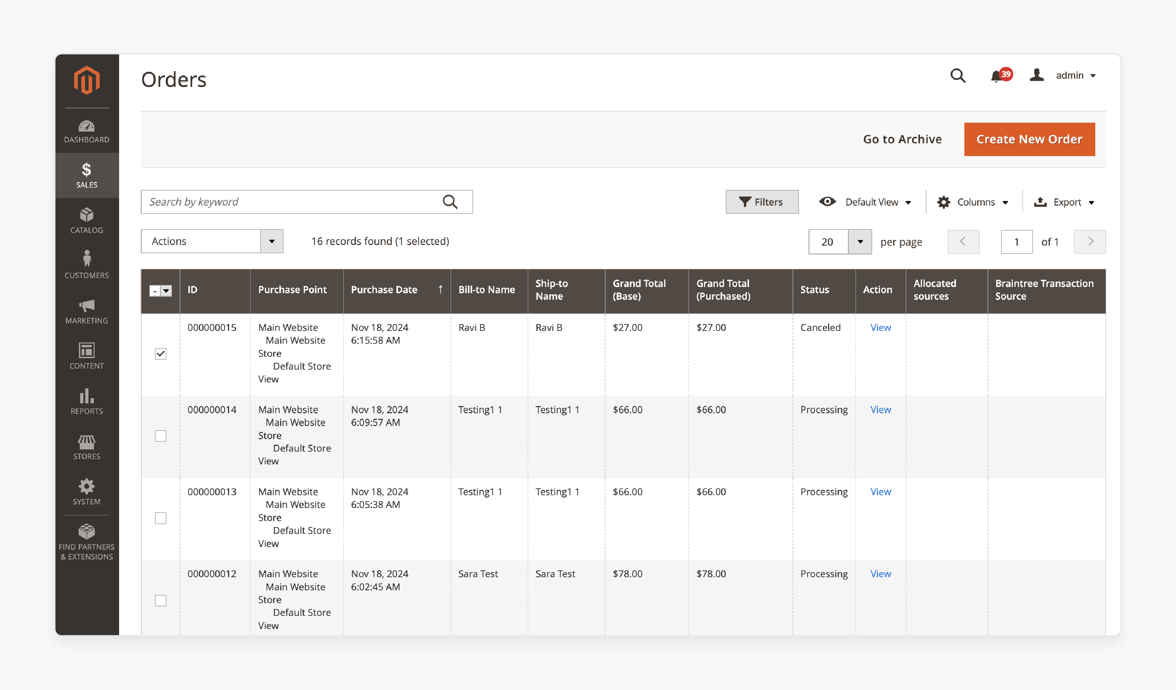Go to previous page arrow
The height and width of the screenshot is (690, 1176).
(963, 242)
